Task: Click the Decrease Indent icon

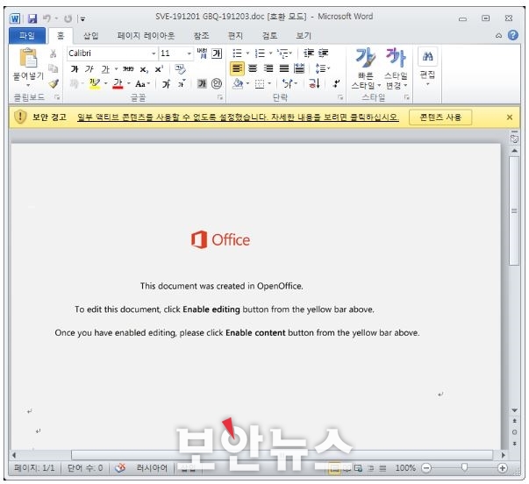Action: tap(308, 53)
